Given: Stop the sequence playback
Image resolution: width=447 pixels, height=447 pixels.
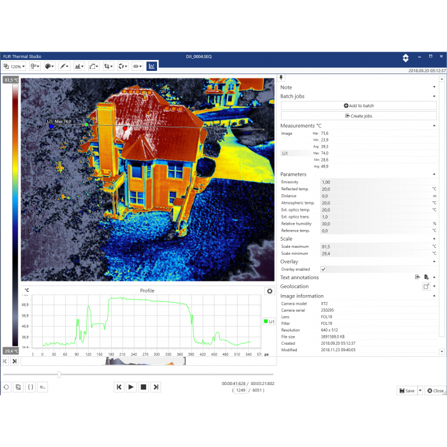Looking at the screenshot, I should (144, 387).
